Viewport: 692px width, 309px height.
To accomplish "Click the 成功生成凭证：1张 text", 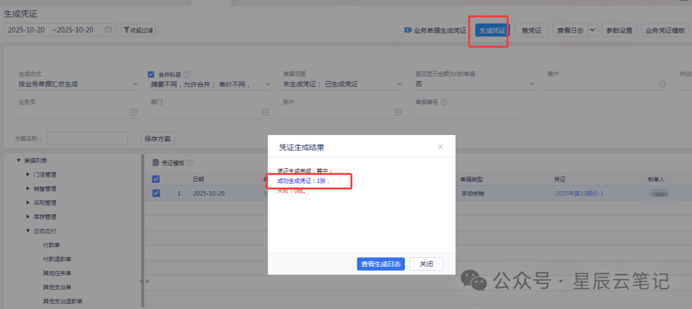I will (303, 180).
